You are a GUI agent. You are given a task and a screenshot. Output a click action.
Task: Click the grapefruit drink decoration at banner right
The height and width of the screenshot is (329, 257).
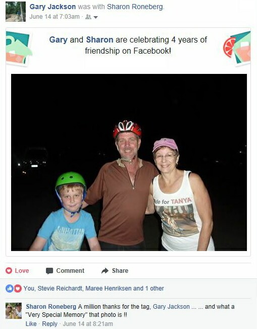pos(237,48)
